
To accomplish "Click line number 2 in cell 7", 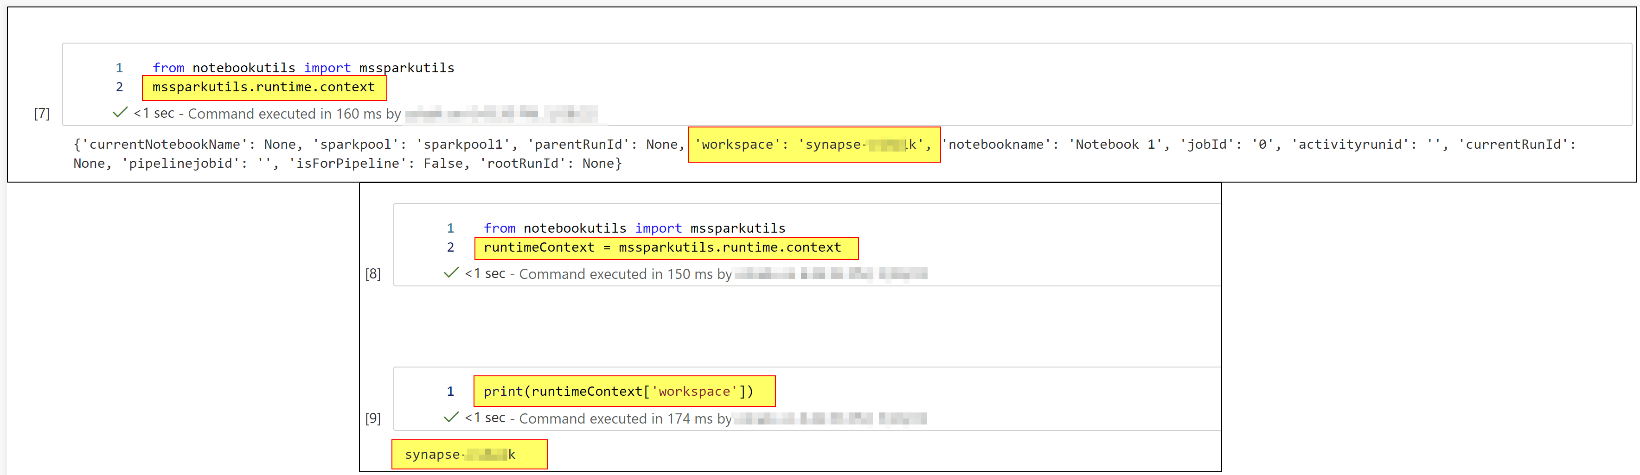I will tap(119, 87).
